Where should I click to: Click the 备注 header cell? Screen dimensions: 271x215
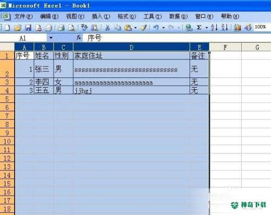pyautogui.click(x=199, y=56)
